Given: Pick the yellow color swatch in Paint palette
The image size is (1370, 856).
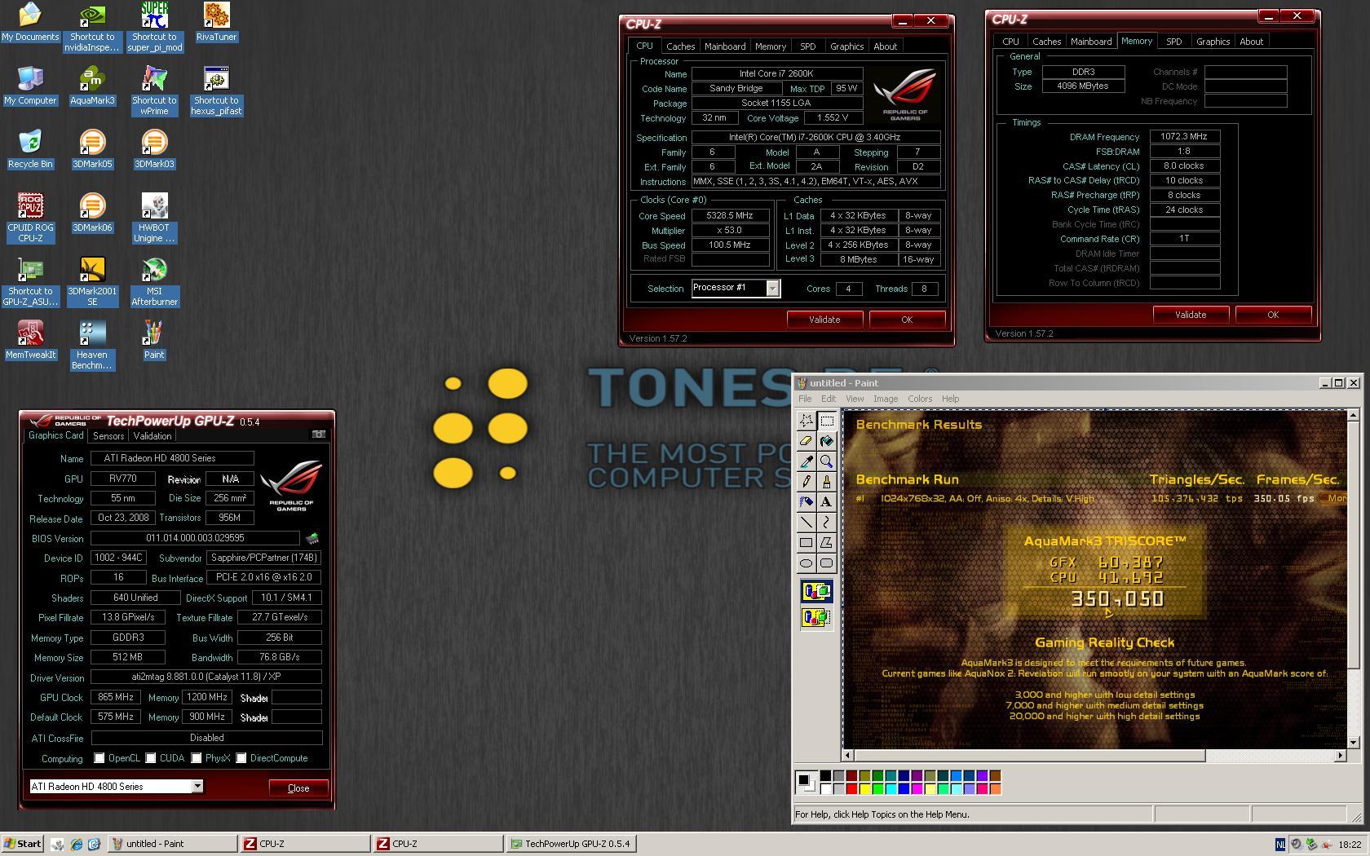Looking at the screenshot, I should pos(864,788).
